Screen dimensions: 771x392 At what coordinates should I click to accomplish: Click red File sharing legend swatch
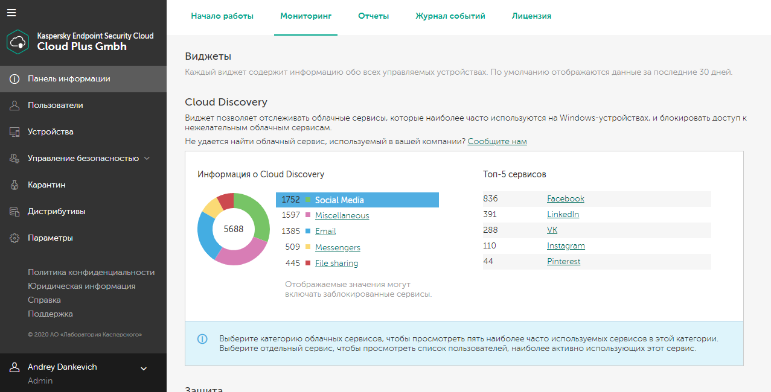pos(308,264)
